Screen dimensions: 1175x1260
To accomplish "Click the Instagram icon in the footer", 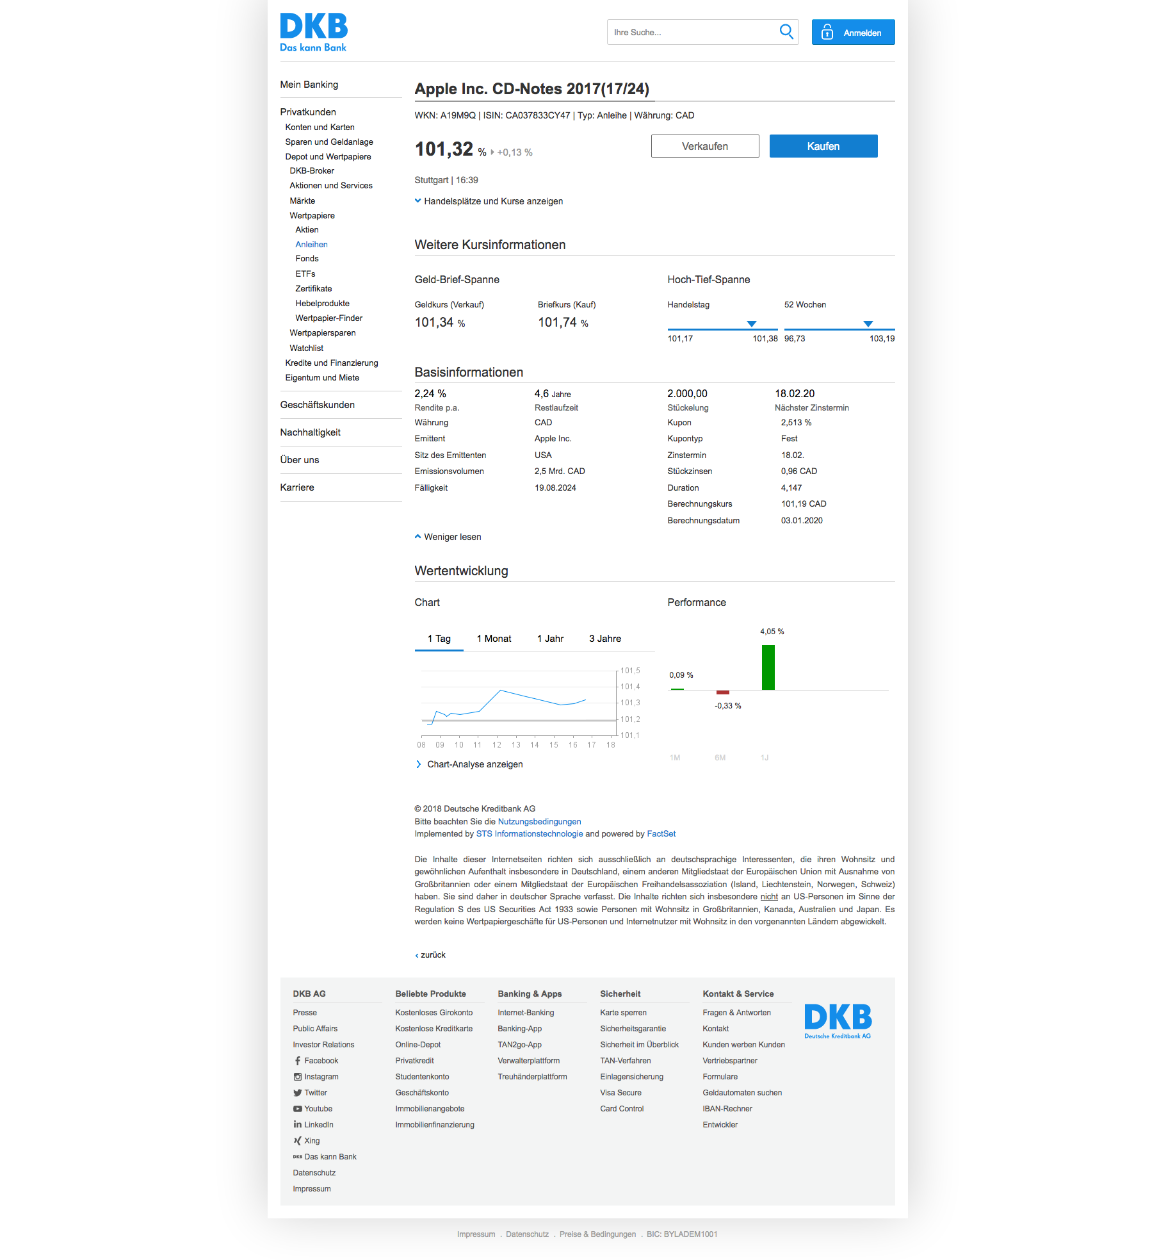I will pos(297,1077).
